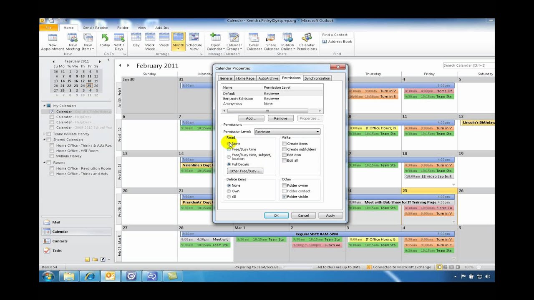Switch to the Folder ribbon tab

tap(123, 28)
